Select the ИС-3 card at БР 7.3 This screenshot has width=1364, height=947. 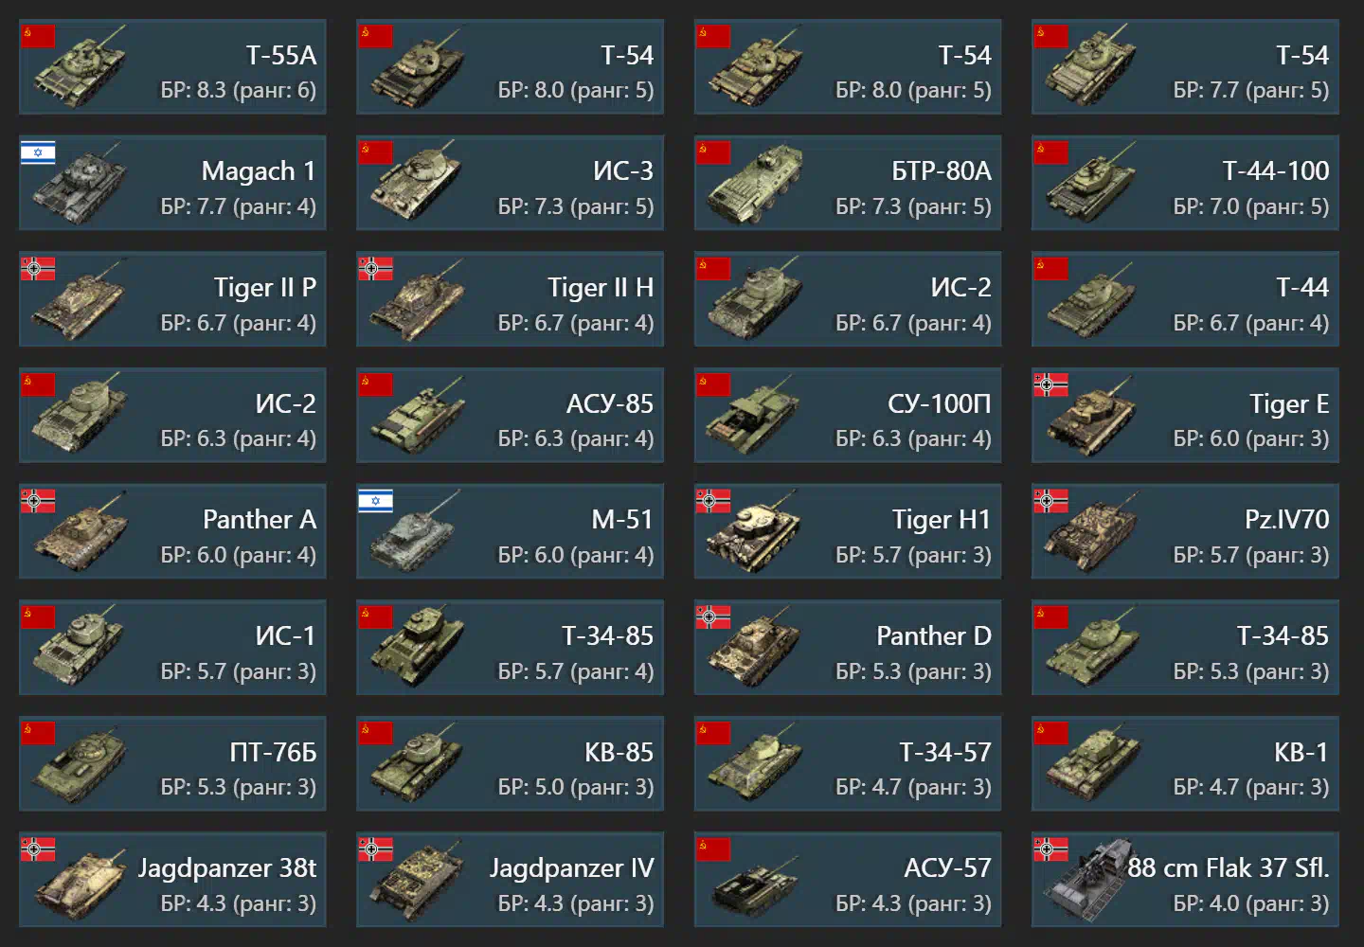(x=510, y=183)
